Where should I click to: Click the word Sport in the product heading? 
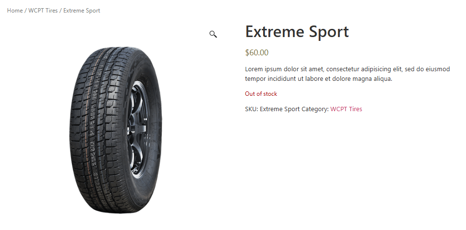click(329, 32)
